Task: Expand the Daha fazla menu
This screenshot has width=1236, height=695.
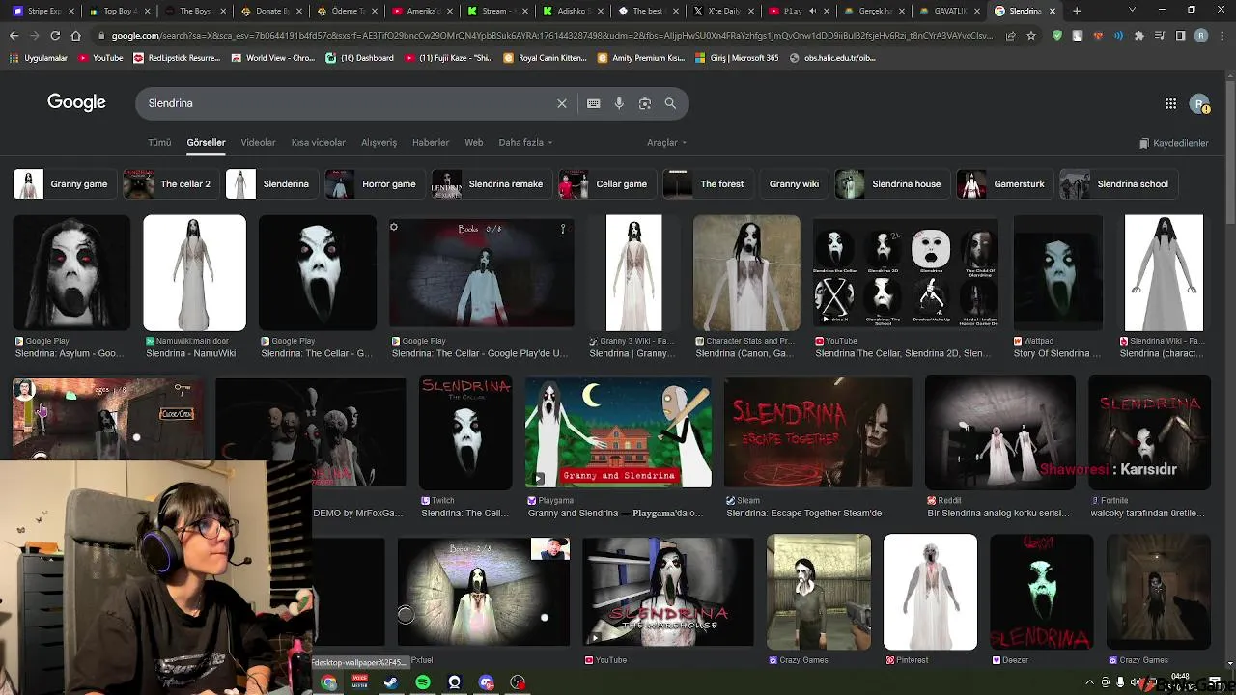Action: [525, 143]
